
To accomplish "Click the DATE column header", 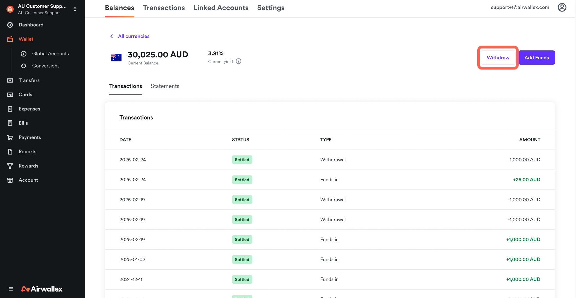I will 125,140.
